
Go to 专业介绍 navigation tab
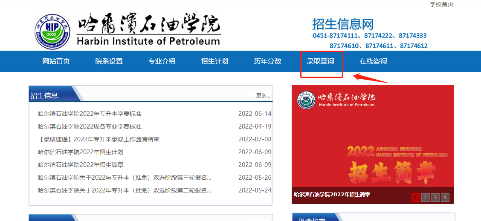click(x=162, y=61)
